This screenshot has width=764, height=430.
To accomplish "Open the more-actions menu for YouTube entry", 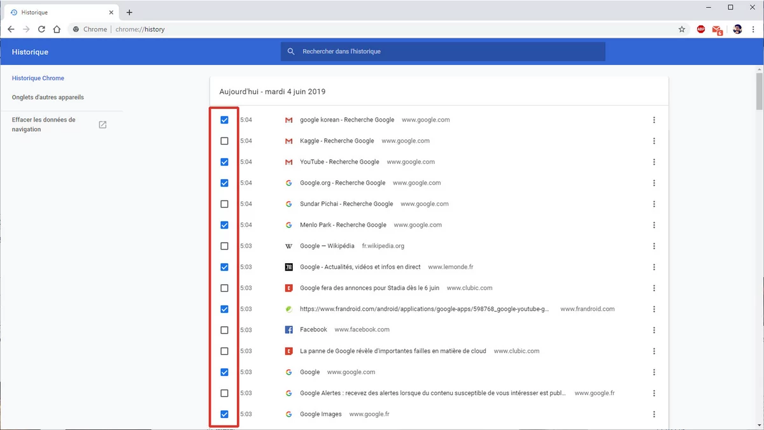I will tap(654, 162).
